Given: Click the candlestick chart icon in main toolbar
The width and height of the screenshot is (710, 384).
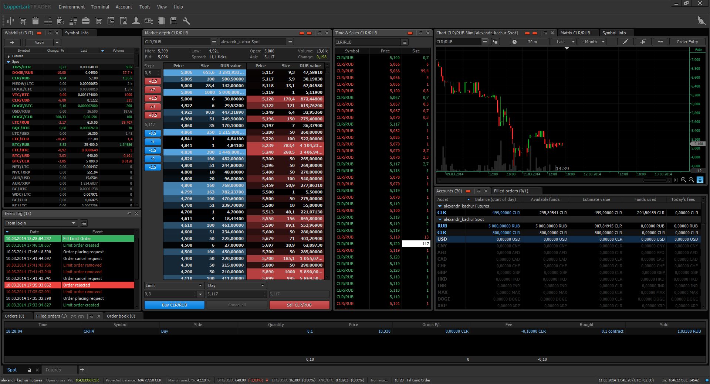Looking at the screenshot, I should 10,21.
